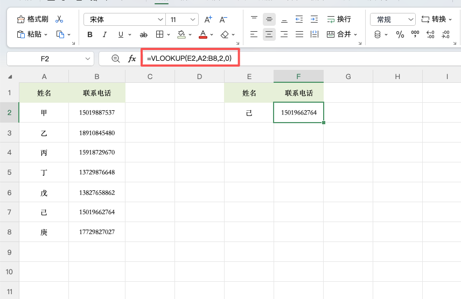The image size is (461, 299).
Task: Toggle Align Left
Action: coord(254,34)
